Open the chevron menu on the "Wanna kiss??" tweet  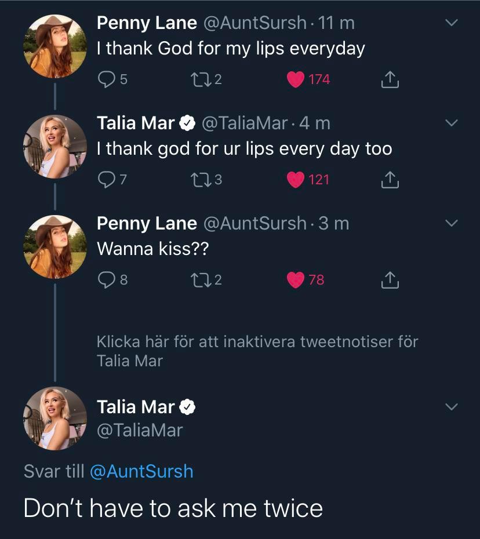click(x=451, y=224)
